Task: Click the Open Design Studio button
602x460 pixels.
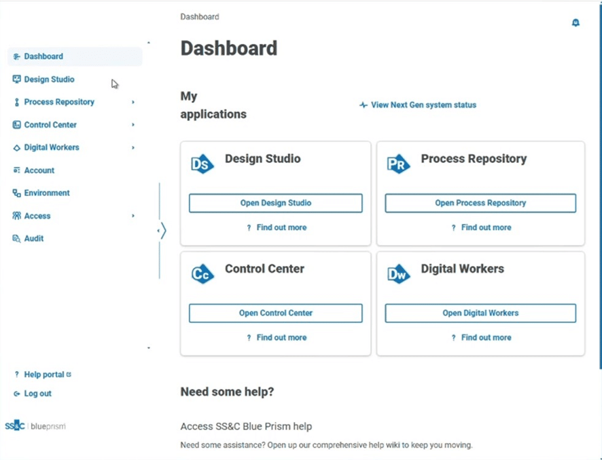Action: tap(276, 203)
